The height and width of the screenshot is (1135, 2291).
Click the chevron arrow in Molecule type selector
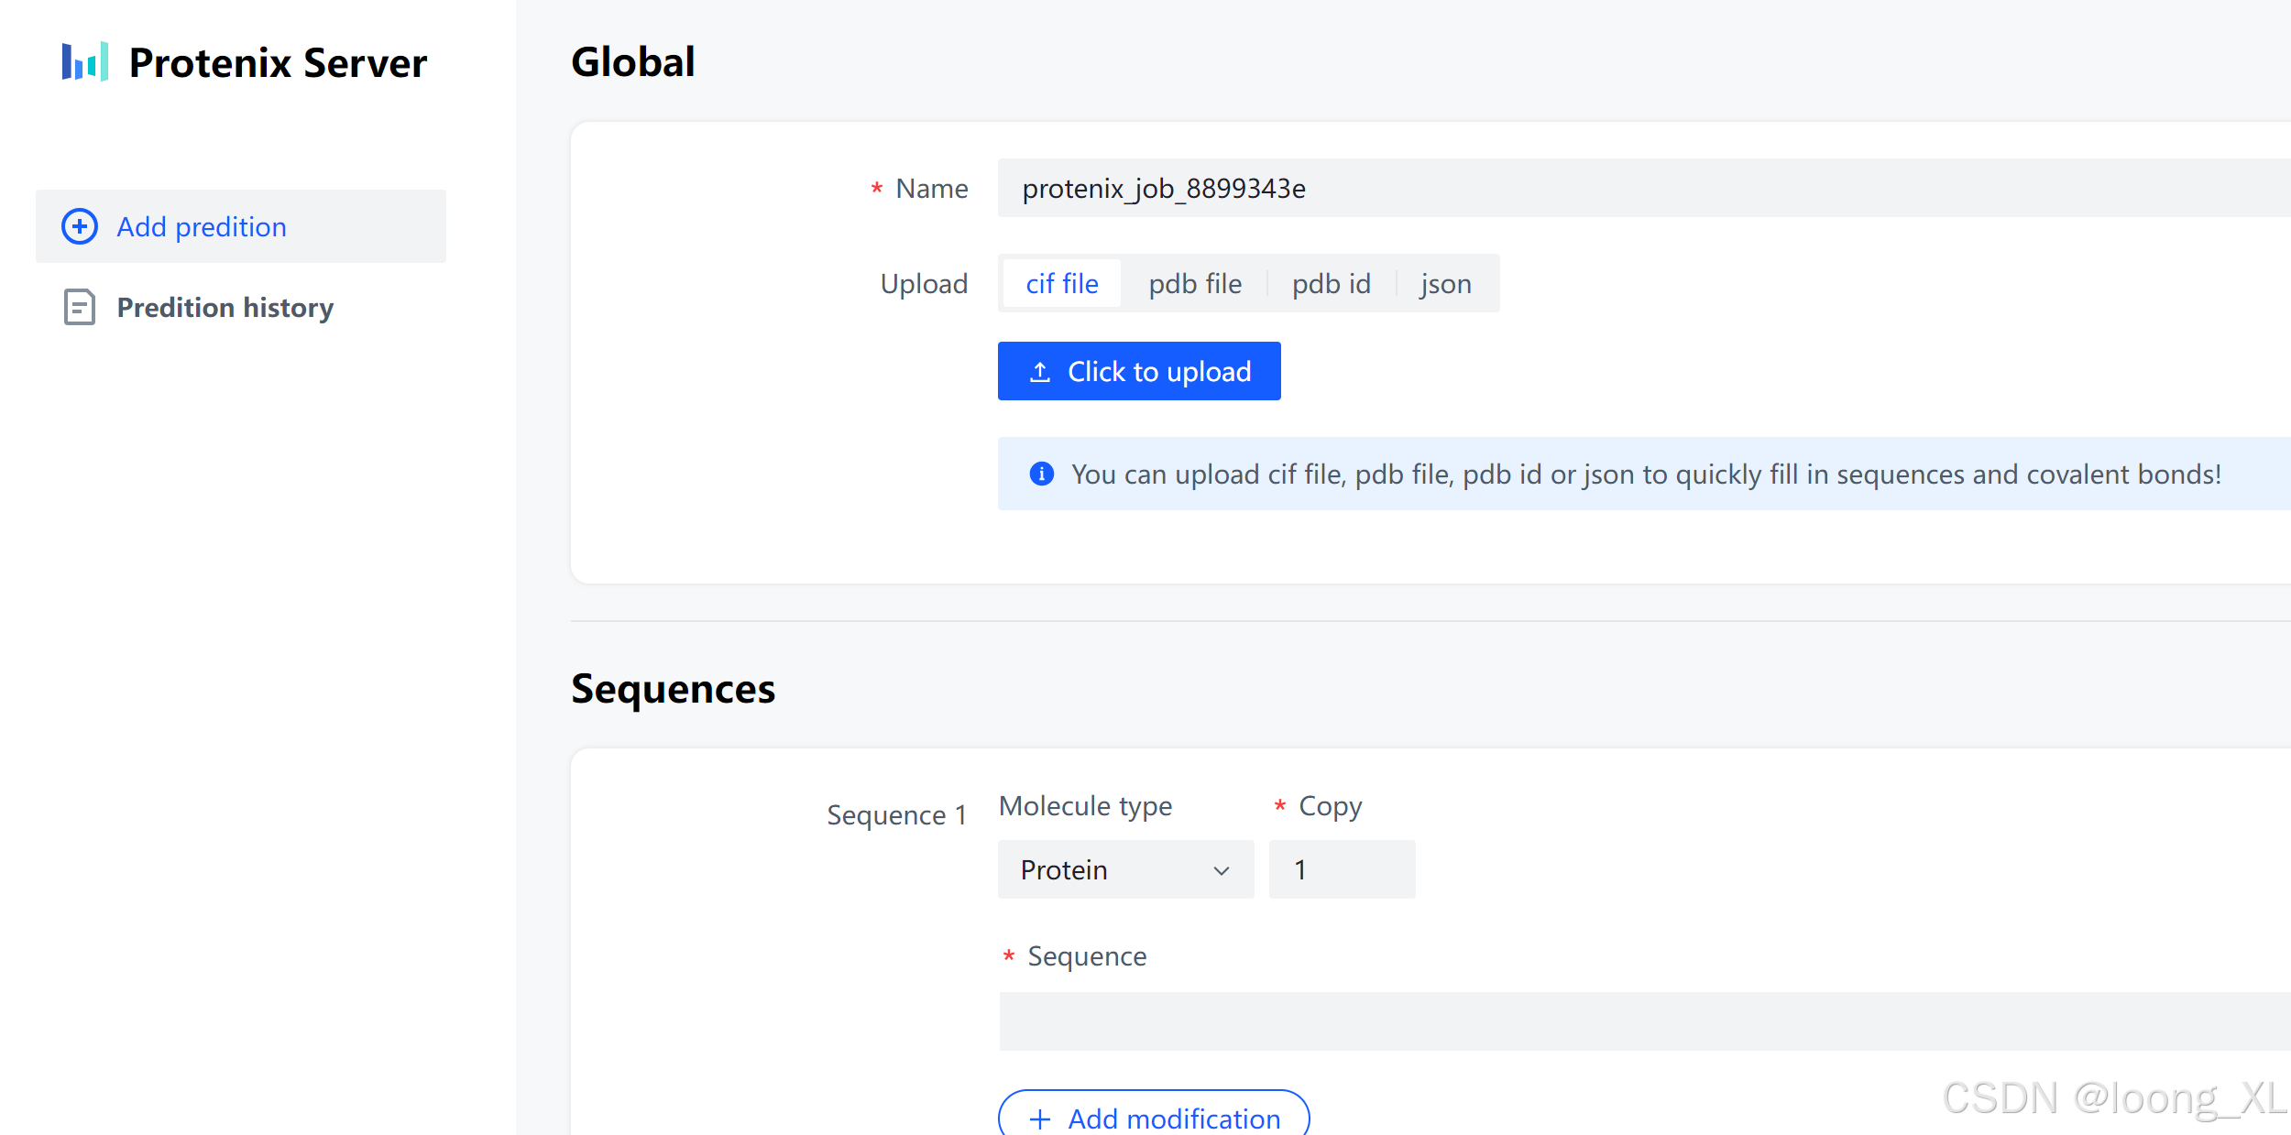[1221, 870]
